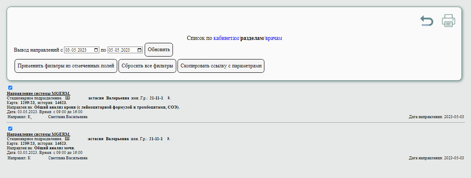The width and height of the screenshot is (471, 178).
Task: Click 'Скопировать ссылку с параметрами' button
Action: click(x=221, y=66)
